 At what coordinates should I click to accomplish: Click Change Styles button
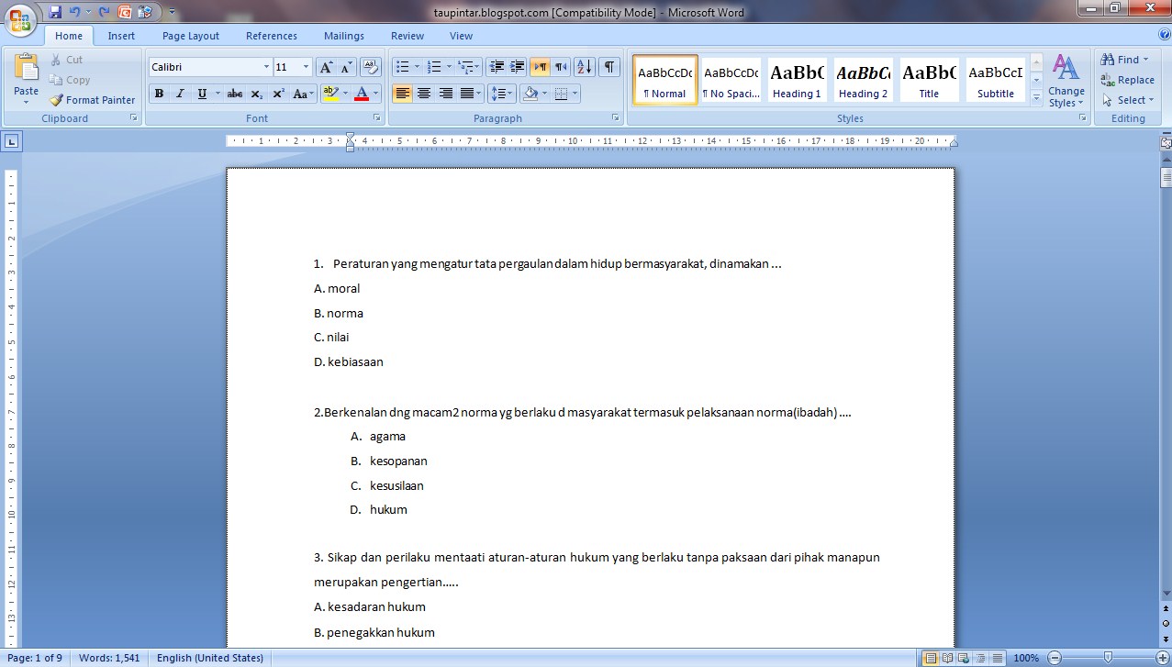click(1066, 81)
